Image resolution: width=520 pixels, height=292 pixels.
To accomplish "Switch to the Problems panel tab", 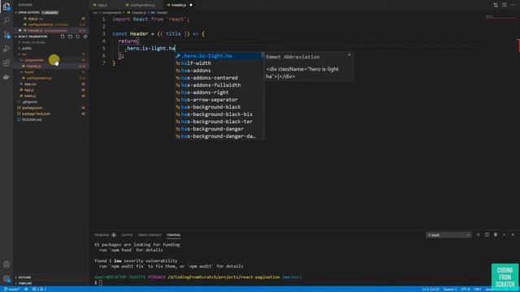I will tap(102, 235).
